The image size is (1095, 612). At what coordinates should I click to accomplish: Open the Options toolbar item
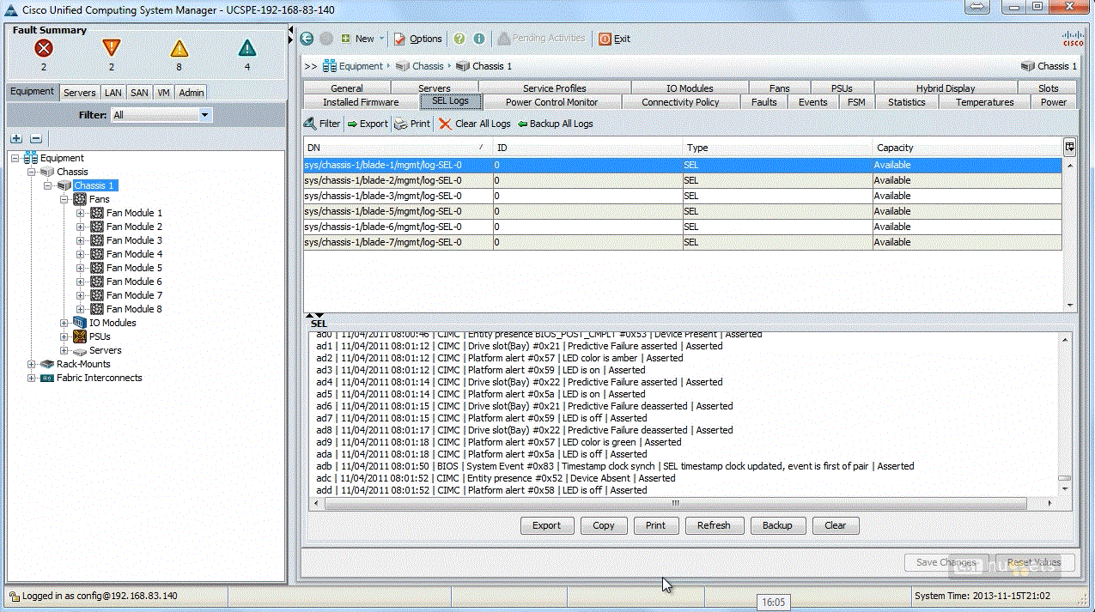tap(418, 39)
